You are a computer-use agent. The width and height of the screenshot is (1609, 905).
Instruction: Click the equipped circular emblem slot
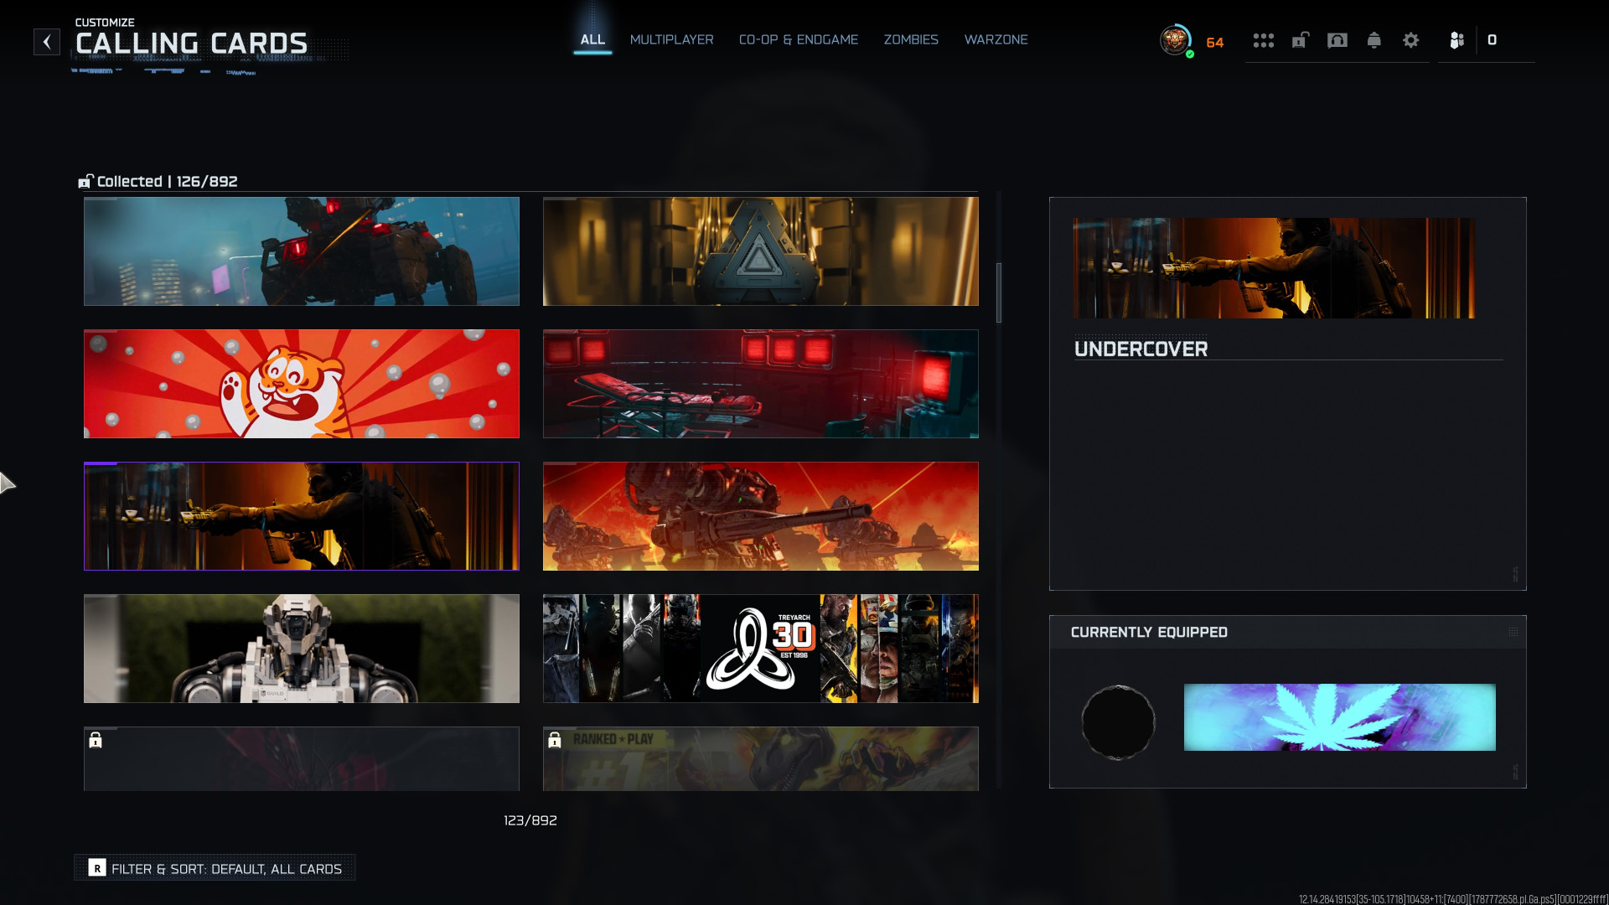1118,722
